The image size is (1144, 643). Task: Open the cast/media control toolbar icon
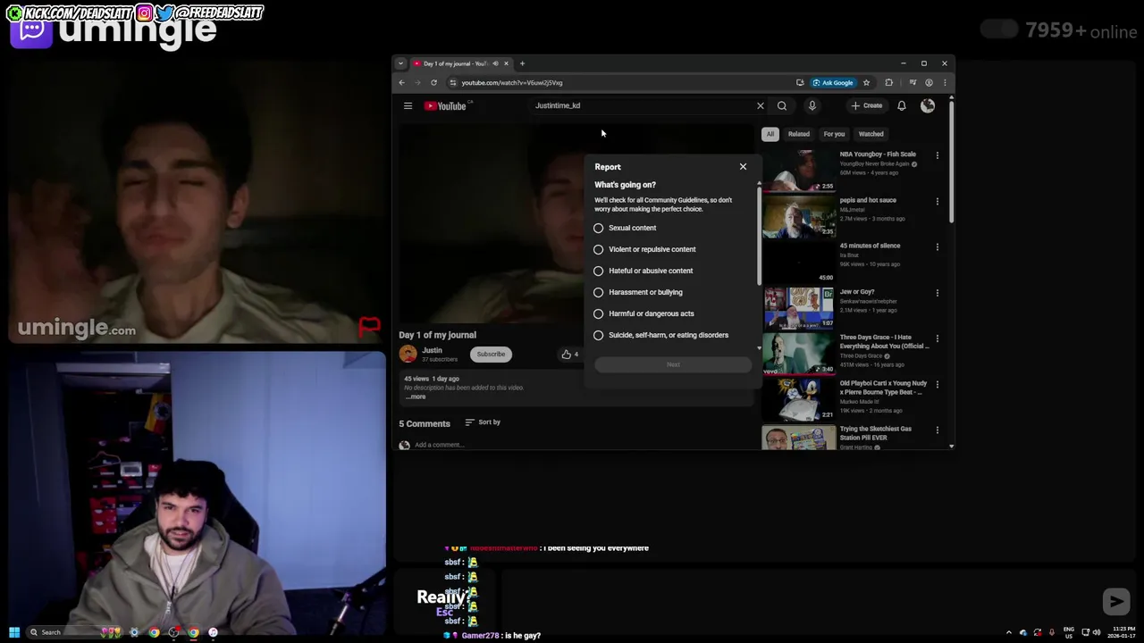(x=913, y=82)
